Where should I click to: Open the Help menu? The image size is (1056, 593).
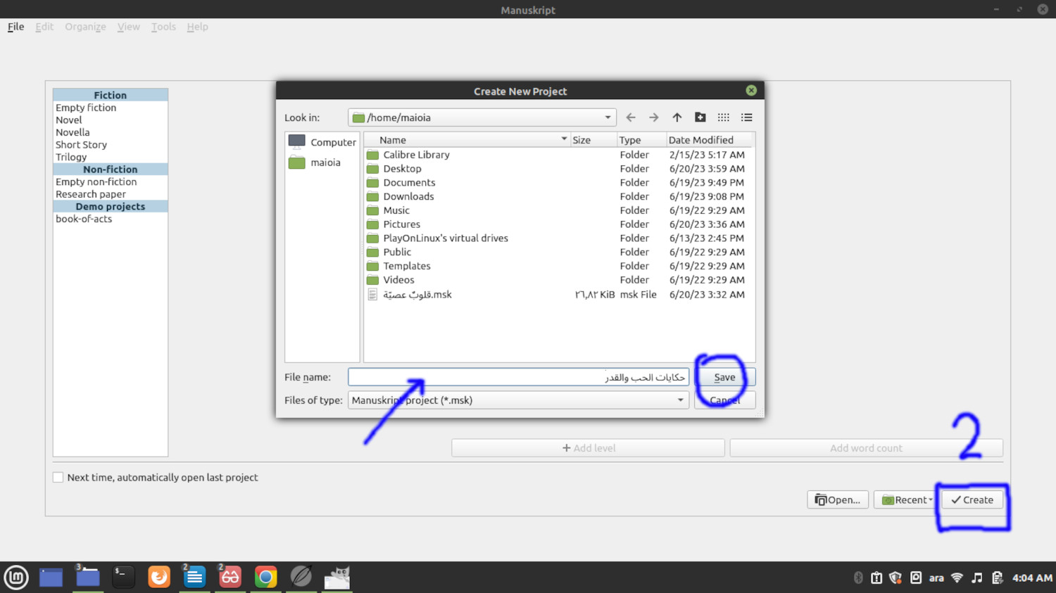coord(197,27)
